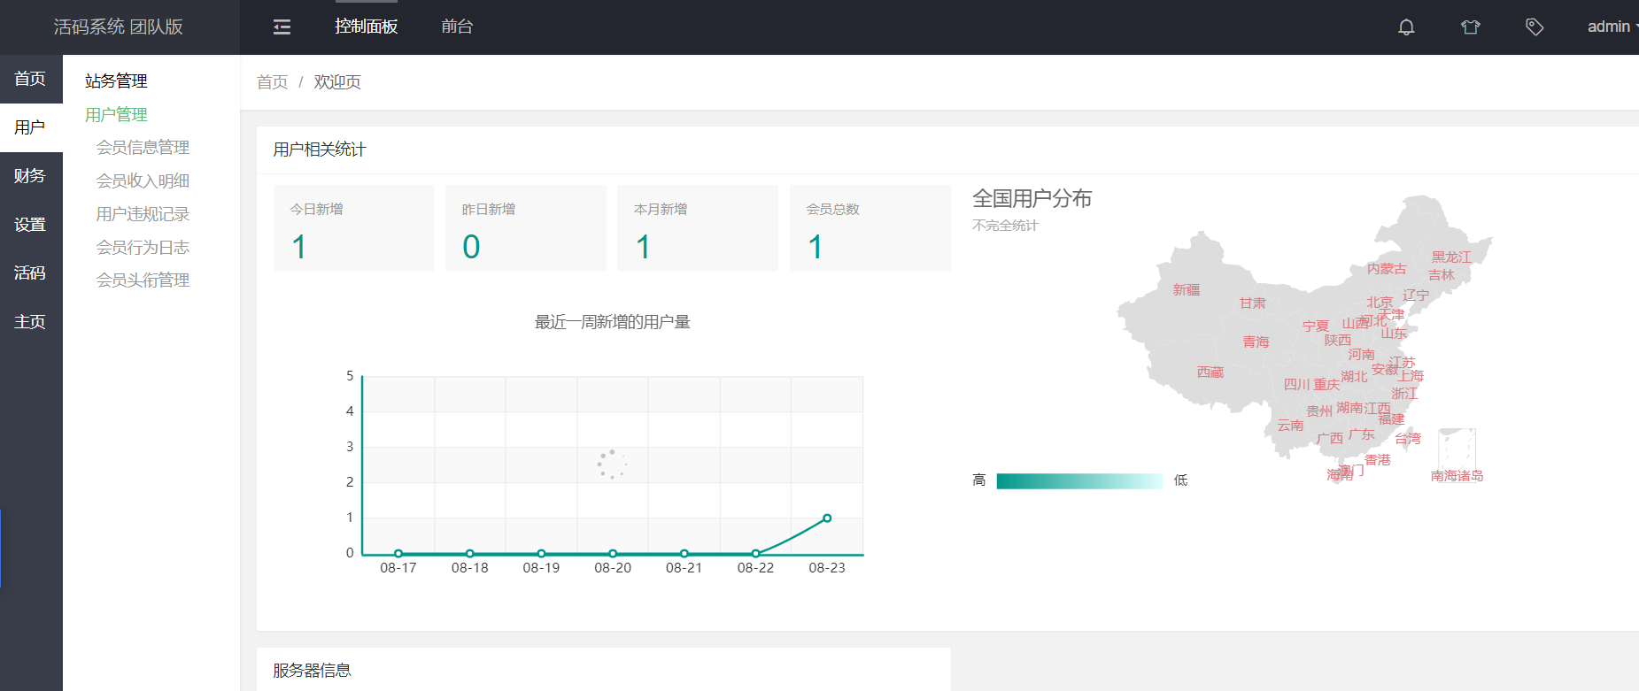Click the T-shirt theme icon
1639x691 pixels.
(x=1471, y=27)
